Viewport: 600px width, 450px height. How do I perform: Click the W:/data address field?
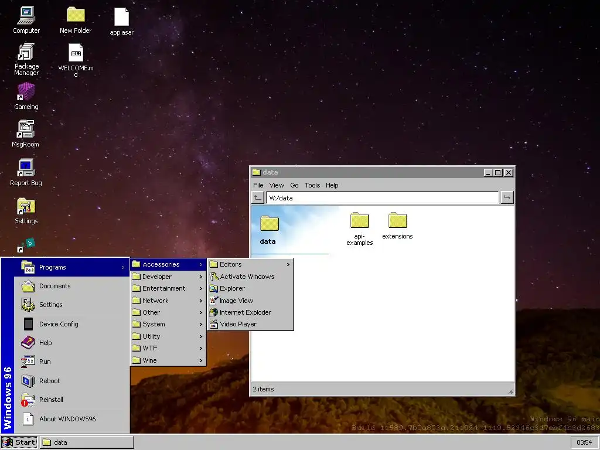click(x=382, y=198)
